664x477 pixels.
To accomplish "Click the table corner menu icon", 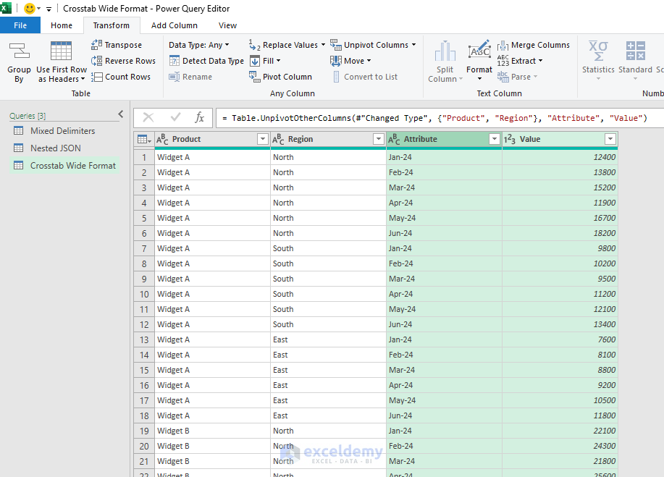I will [x=144, y=139].
